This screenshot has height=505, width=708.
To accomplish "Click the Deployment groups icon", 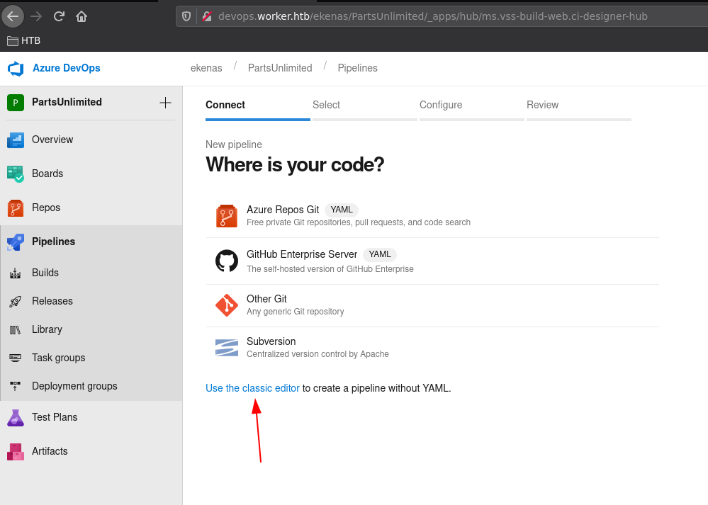I will coord(16,386).
